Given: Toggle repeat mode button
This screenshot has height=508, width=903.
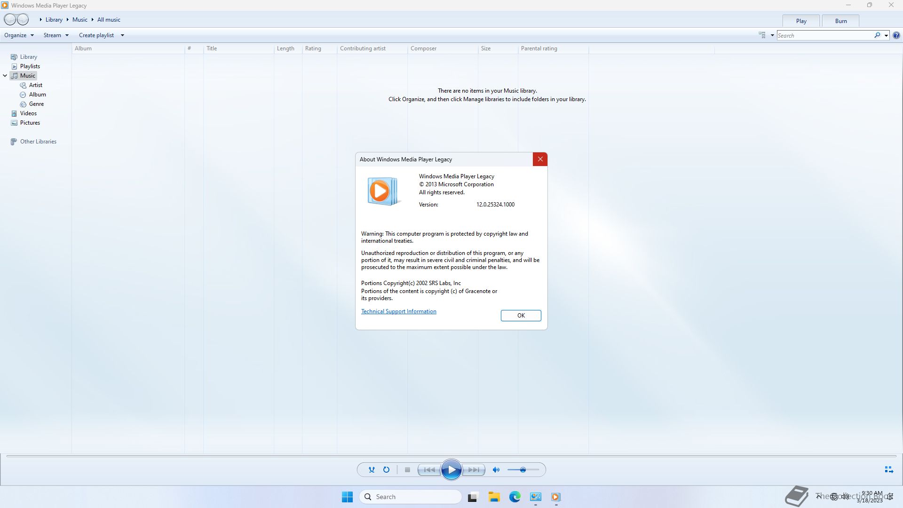Looking at the screenshot, I should click(386, 469).
